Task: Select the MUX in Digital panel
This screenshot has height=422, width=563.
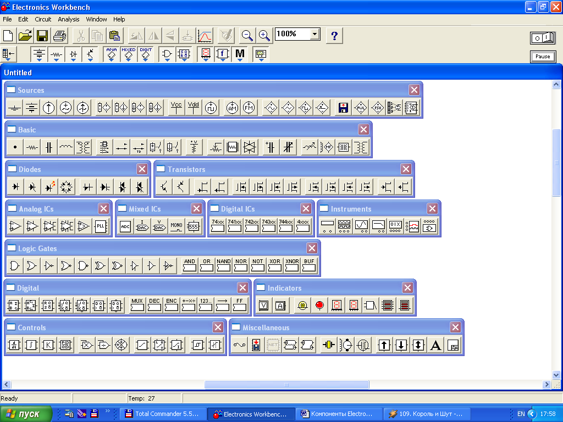Action: [137, 305]
